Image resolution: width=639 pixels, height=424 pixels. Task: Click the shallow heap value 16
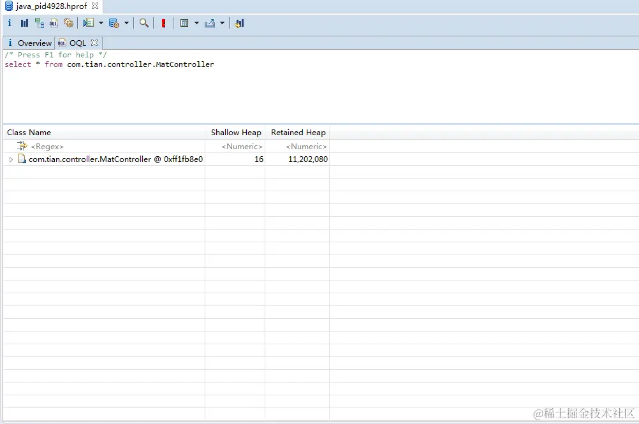[x=259, y=159]
